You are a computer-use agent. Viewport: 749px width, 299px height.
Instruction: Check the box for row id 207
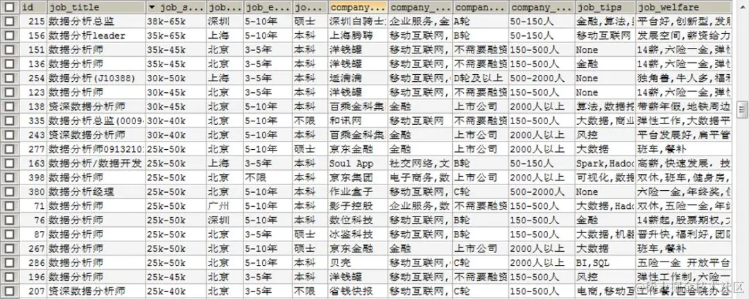point(10,291)
